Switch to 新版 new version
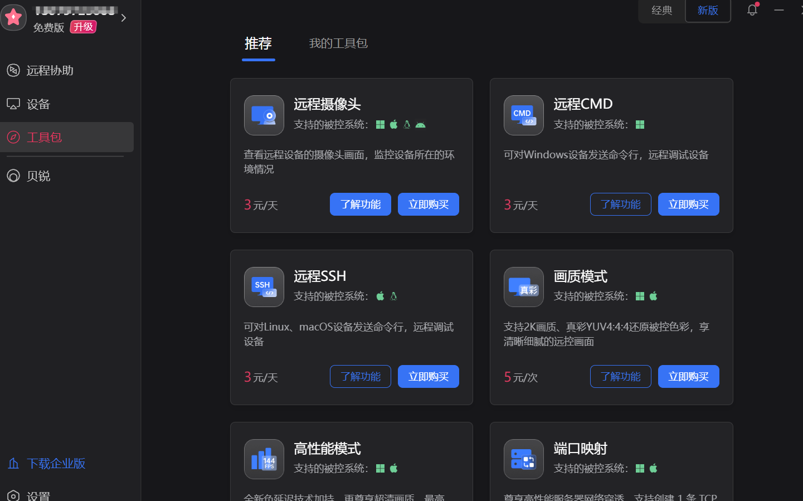803x501 pixels. [x=708, y=11]
